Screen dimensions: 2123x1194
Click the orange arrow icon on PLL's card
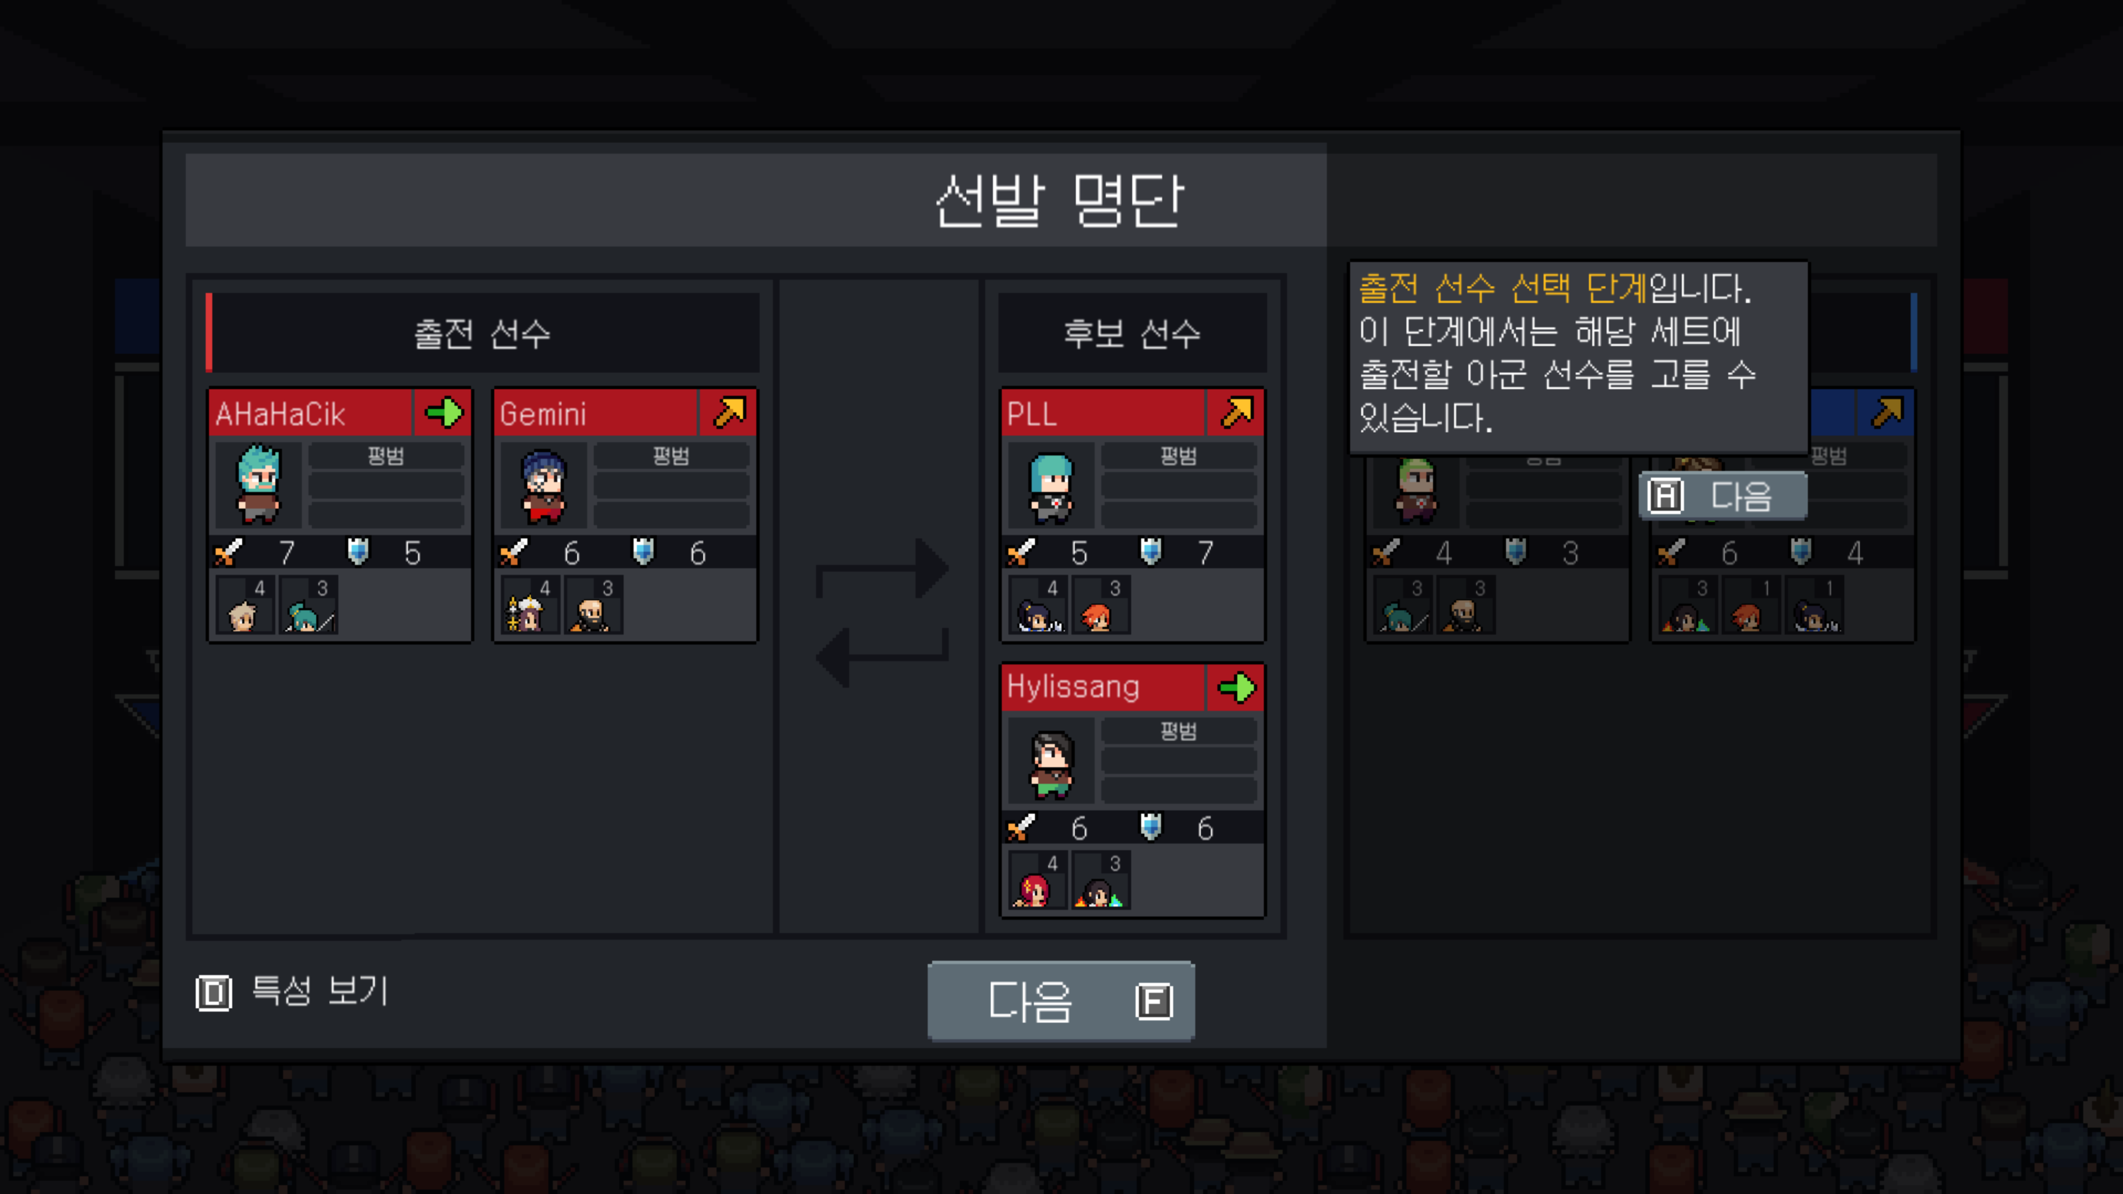coord(1236,413)
